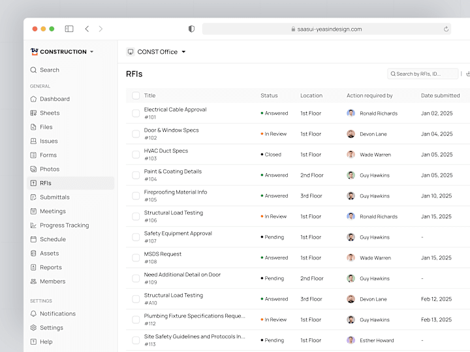Screen dimensions: 470x352
Task: Click the Members people icon
Action: point(33,282)
